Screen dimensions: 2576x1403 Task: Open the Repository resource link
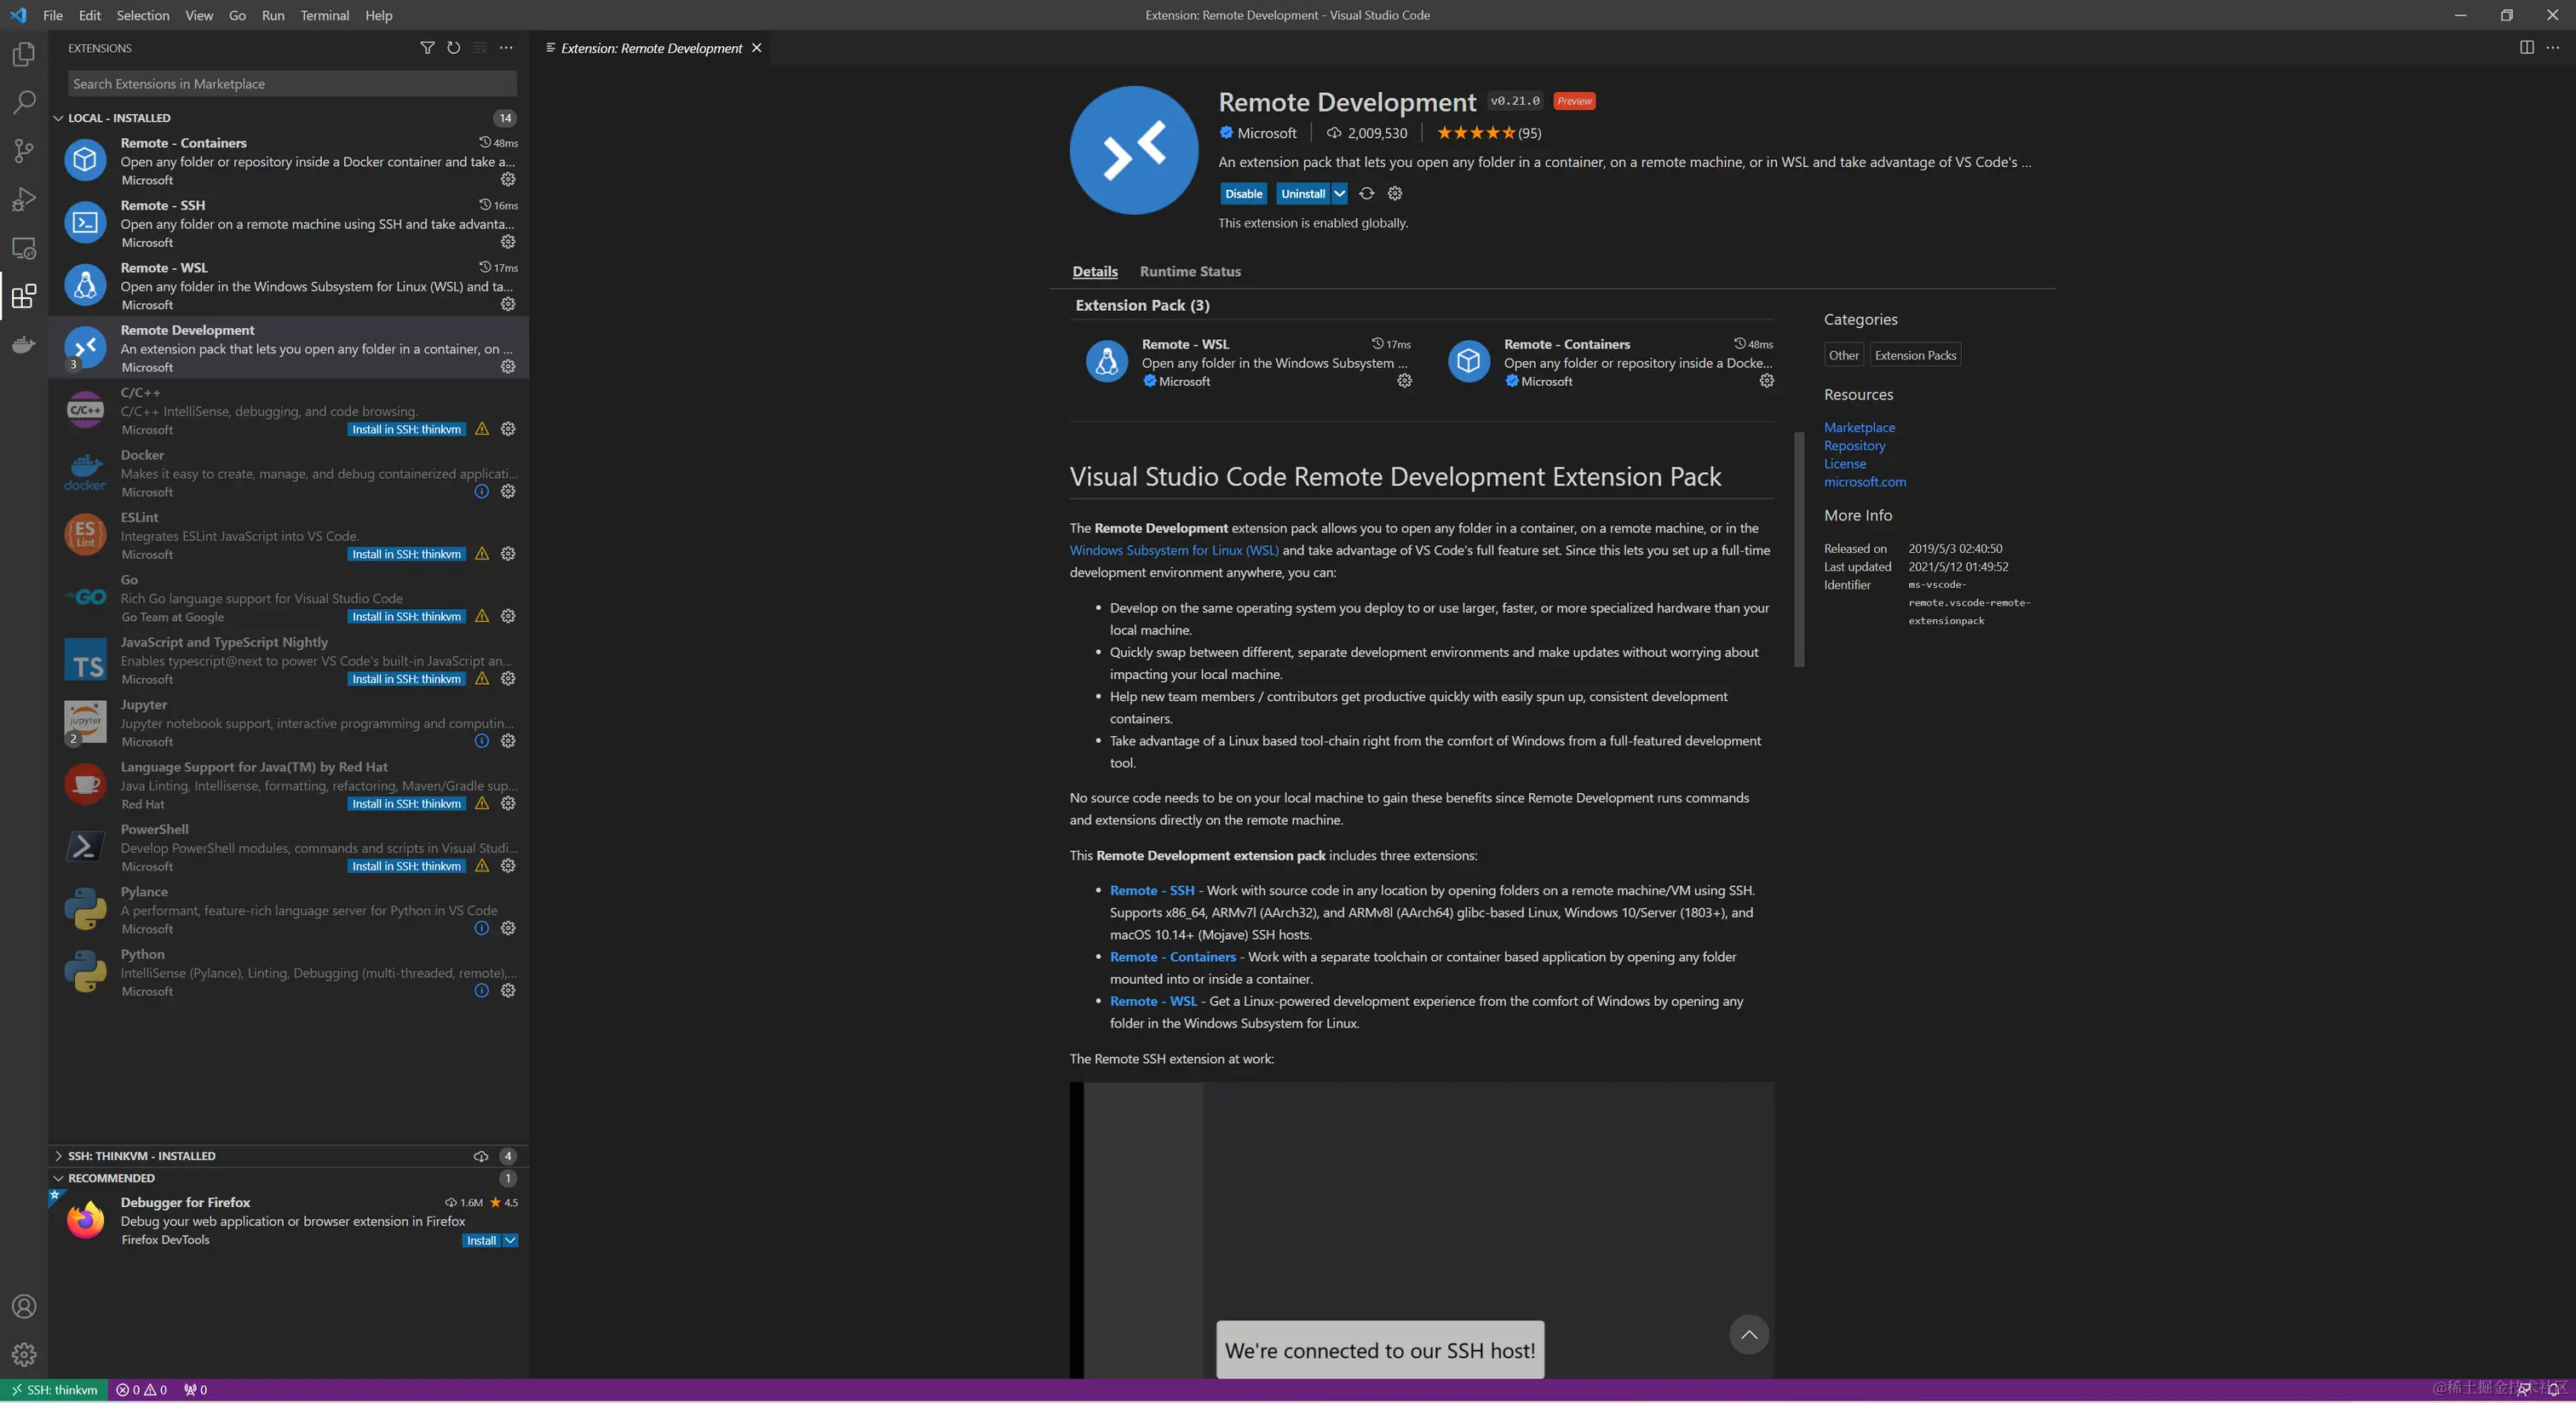[x=1853, y=446]
